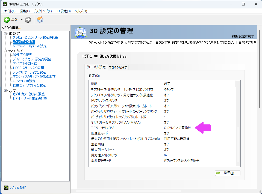
Task: Click the オフ value for 垂直同期
Action: tap(166, 144)
